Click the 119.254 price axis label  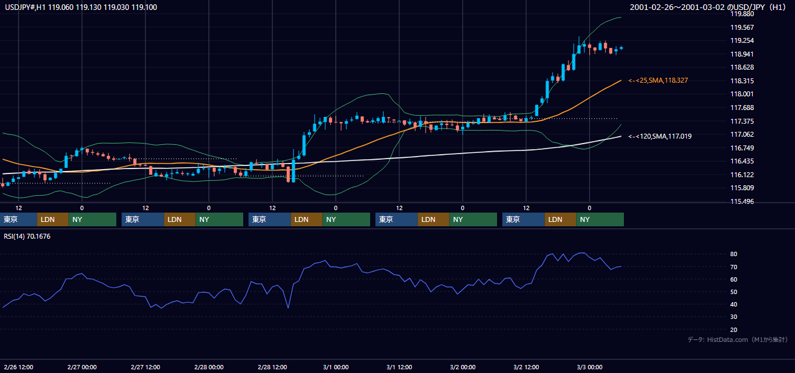coord(743,40)
